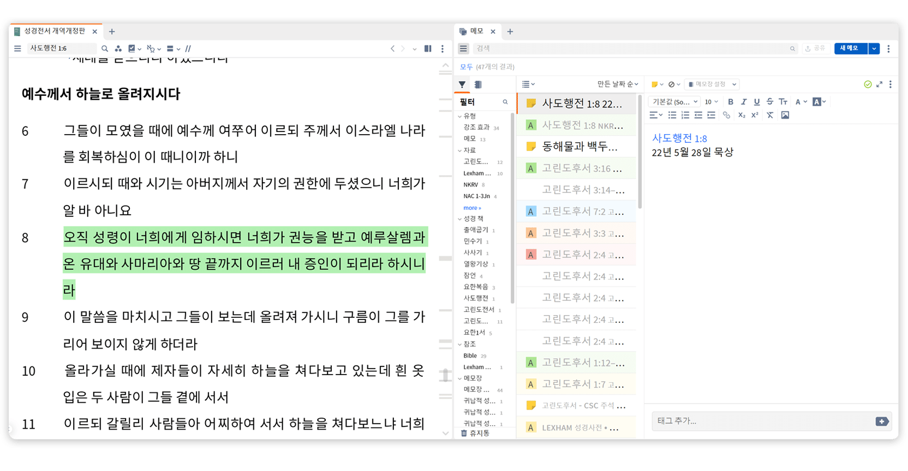Click the 공유 share button

pyautogui.click(x=815, y=49)
